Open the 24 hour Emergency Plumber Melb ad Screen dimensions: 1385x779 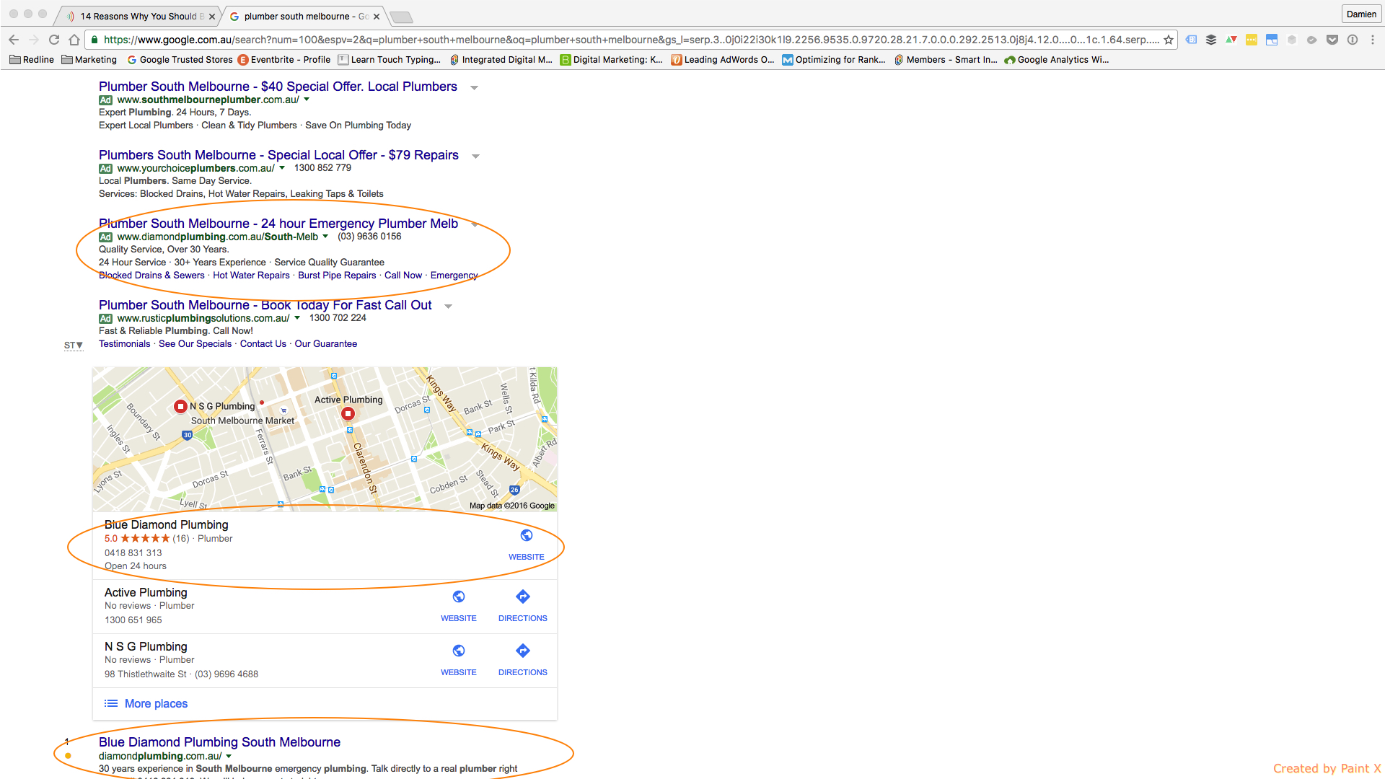[x=278, y=224]
